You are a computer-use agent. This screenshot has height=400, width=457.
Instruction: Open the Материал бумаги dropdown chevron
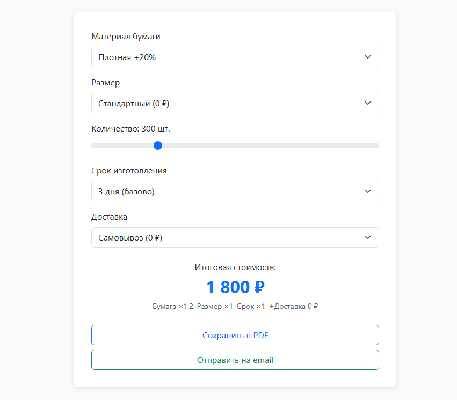(368, 56)
